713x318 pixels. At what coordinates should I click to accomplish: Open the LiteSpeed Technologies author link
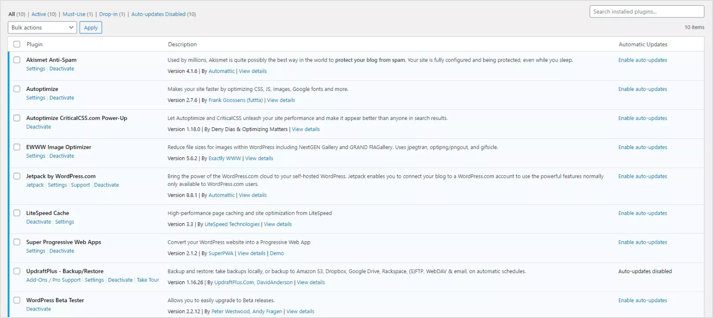click(x=232, y=224)
